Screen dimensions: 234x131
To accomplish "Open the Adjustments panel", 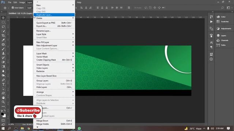I will coord(224,28).
